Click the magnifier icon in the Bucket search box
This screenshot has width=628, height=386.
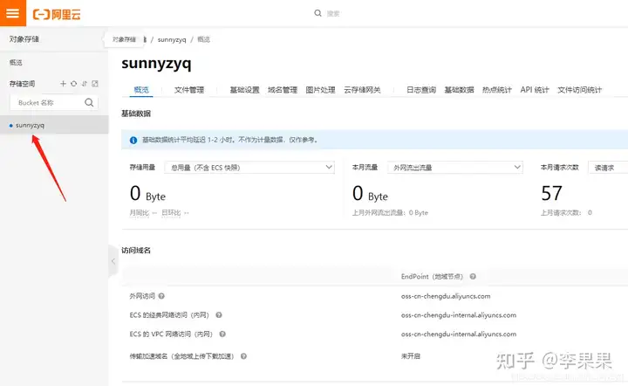point(89,102)
